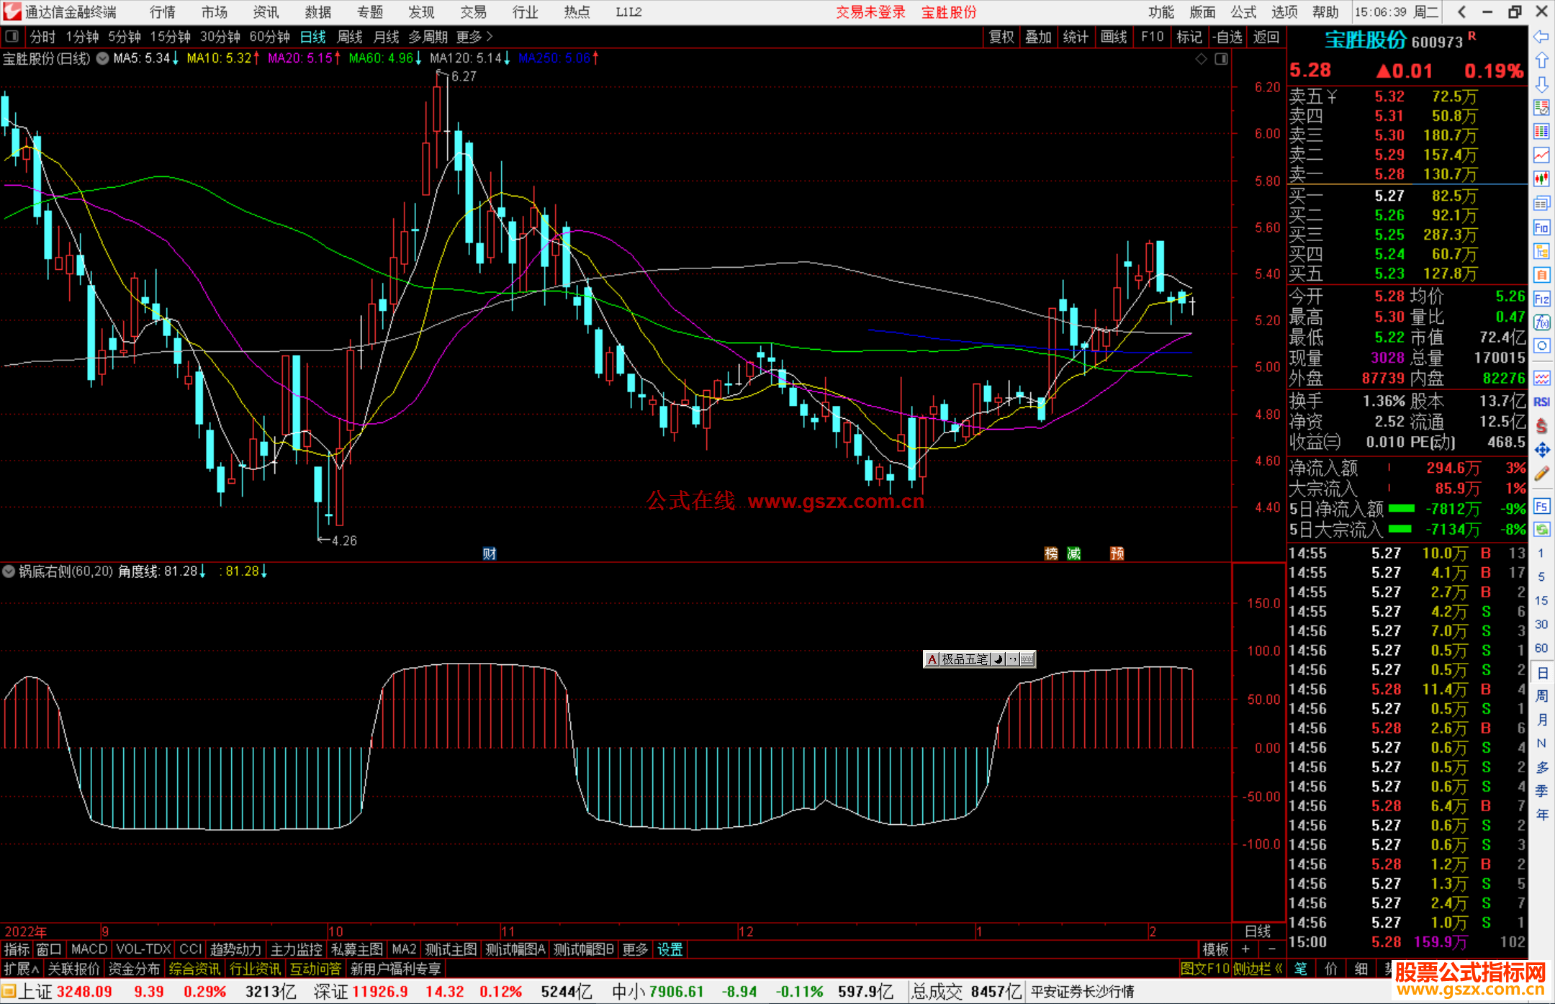Viewport: 1555px width, 1004px height.
Task: Click the 设置 link in indicator bar
Action: tap(670, 949)
